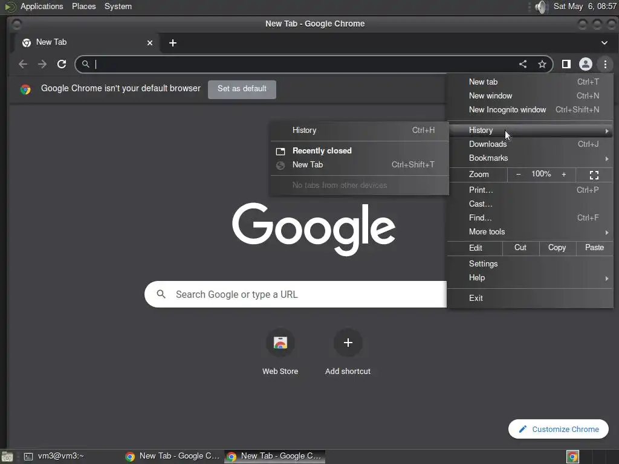619x464 pixels.
Task: Open the System menu in top panel
Action: pos(118,6)
